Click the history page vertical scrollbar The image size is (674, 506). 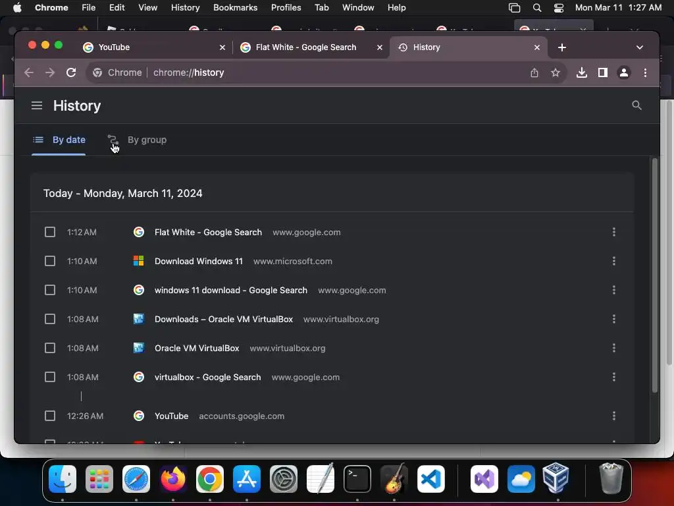click(655, 275)
